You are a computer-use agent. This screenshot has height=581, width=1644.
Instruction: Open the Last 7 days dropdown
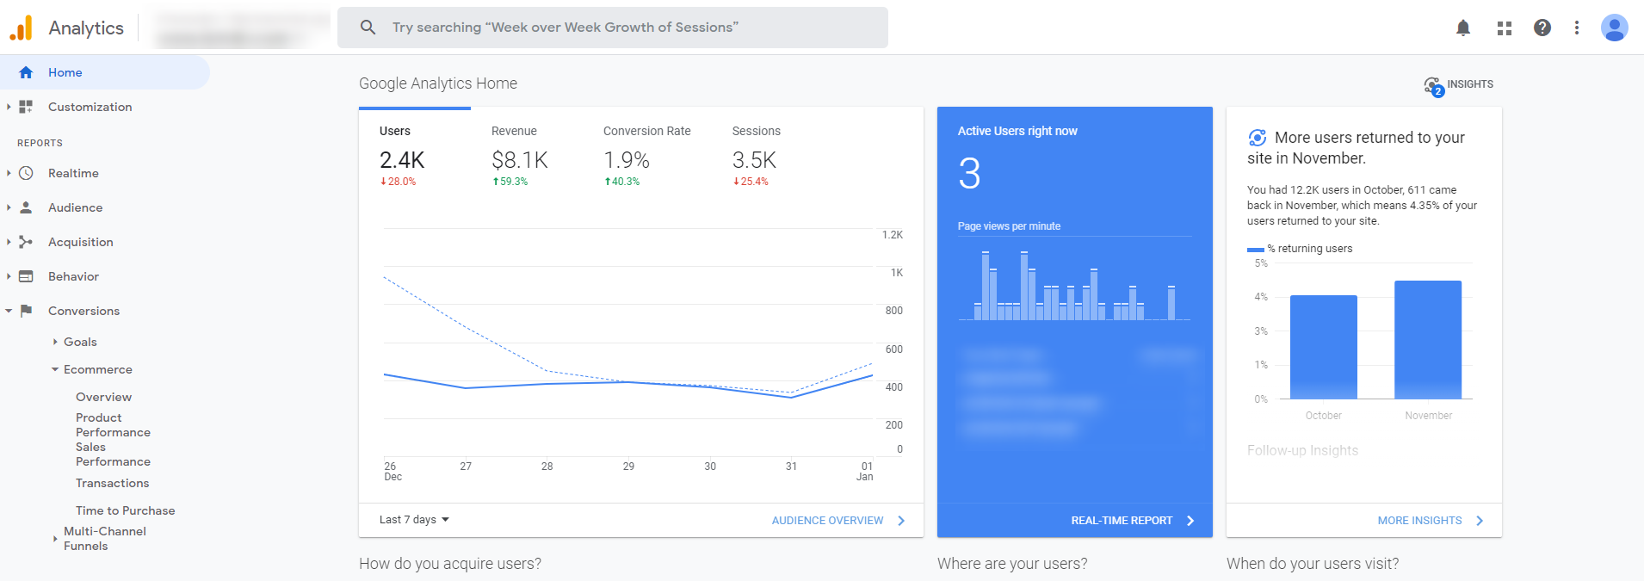(x=414, y=520)
